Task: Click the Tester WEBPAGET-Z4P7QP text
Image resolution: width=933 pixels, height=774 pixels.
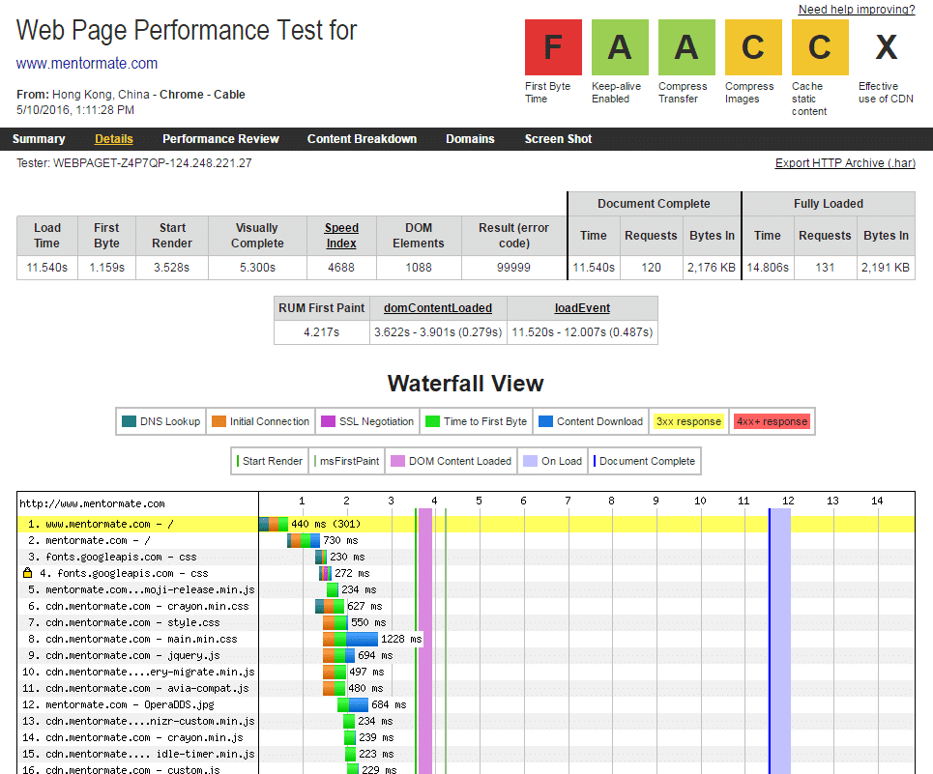Action: tap(133, 163)
